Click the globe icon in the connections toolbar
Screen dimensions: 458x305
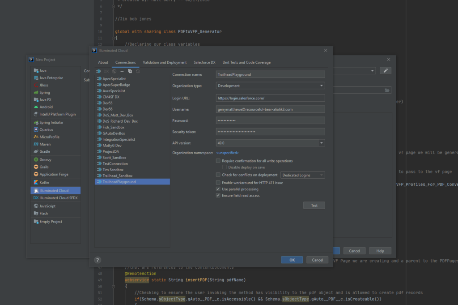point(114,71)
